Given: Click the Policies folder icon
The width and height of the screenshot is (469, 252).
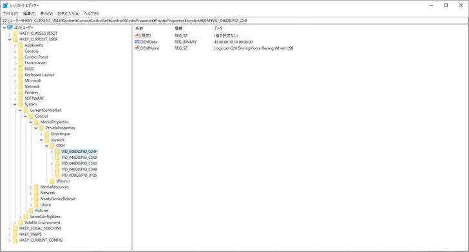Looking at the screenshot, I should pyautogui.click(x=31, y=211).
